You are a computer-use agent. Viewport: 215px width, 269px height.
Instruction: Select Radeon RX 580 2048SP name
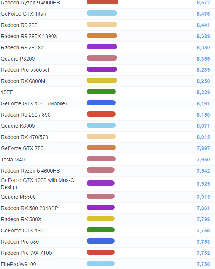(29, 208)
